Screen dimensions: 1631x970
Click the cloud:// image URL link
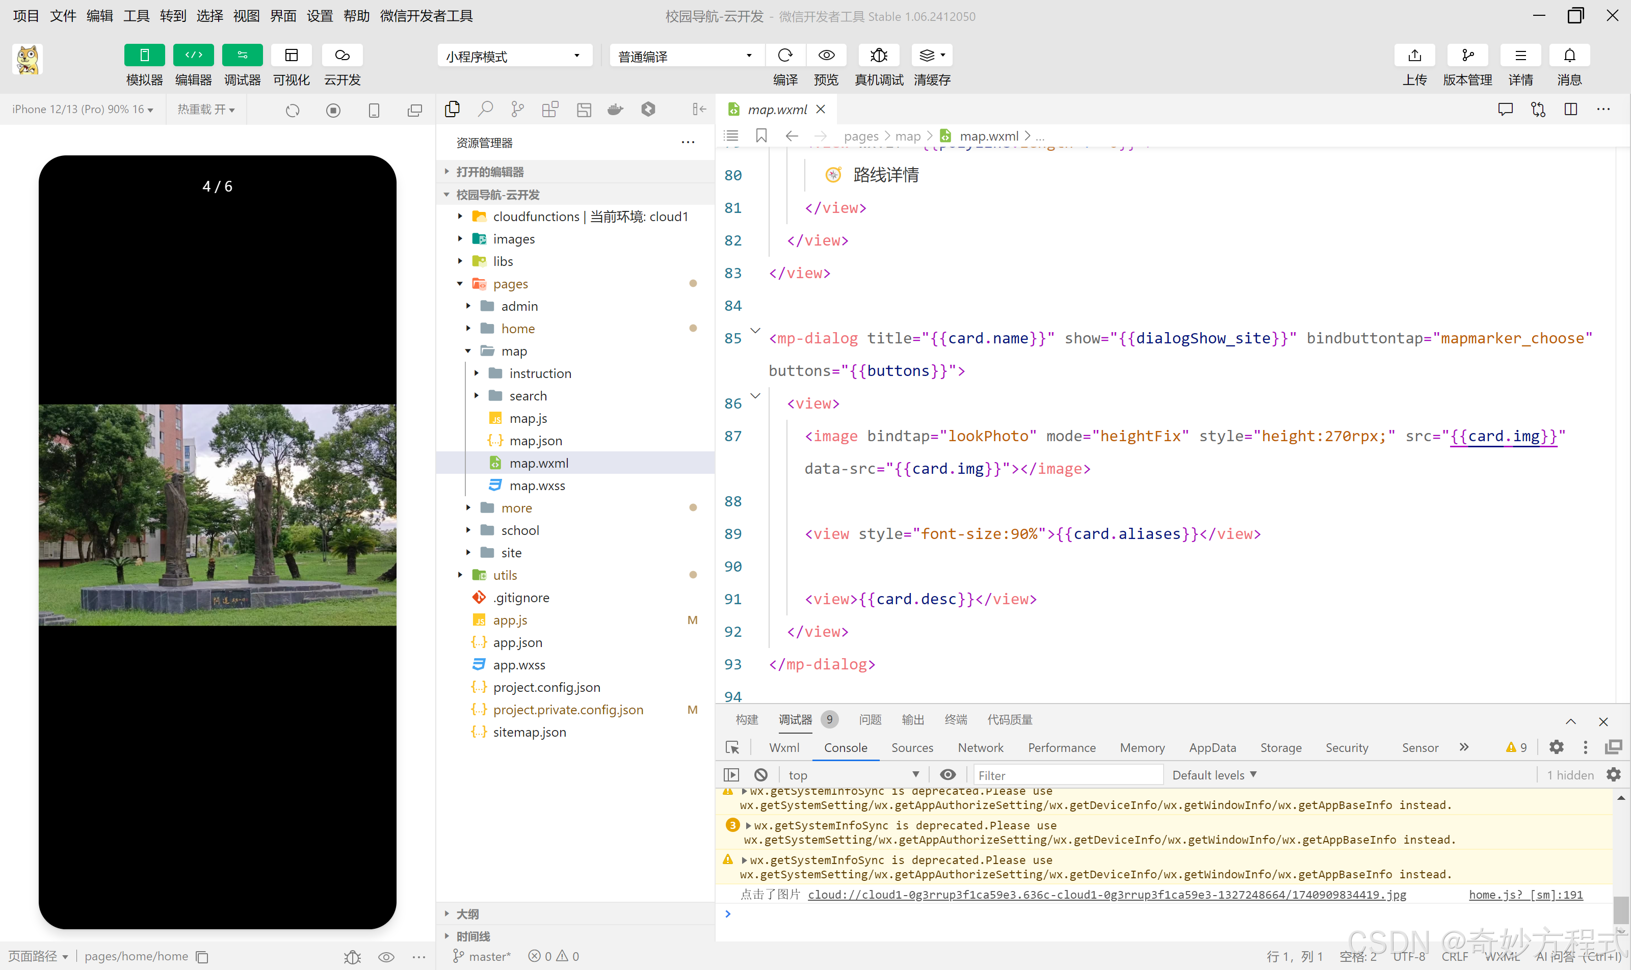pyautogui.click(x=1106, y=894)
